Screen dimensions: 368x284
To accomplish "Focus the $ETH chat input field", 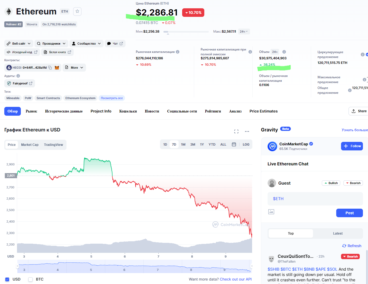I will 315,199.
